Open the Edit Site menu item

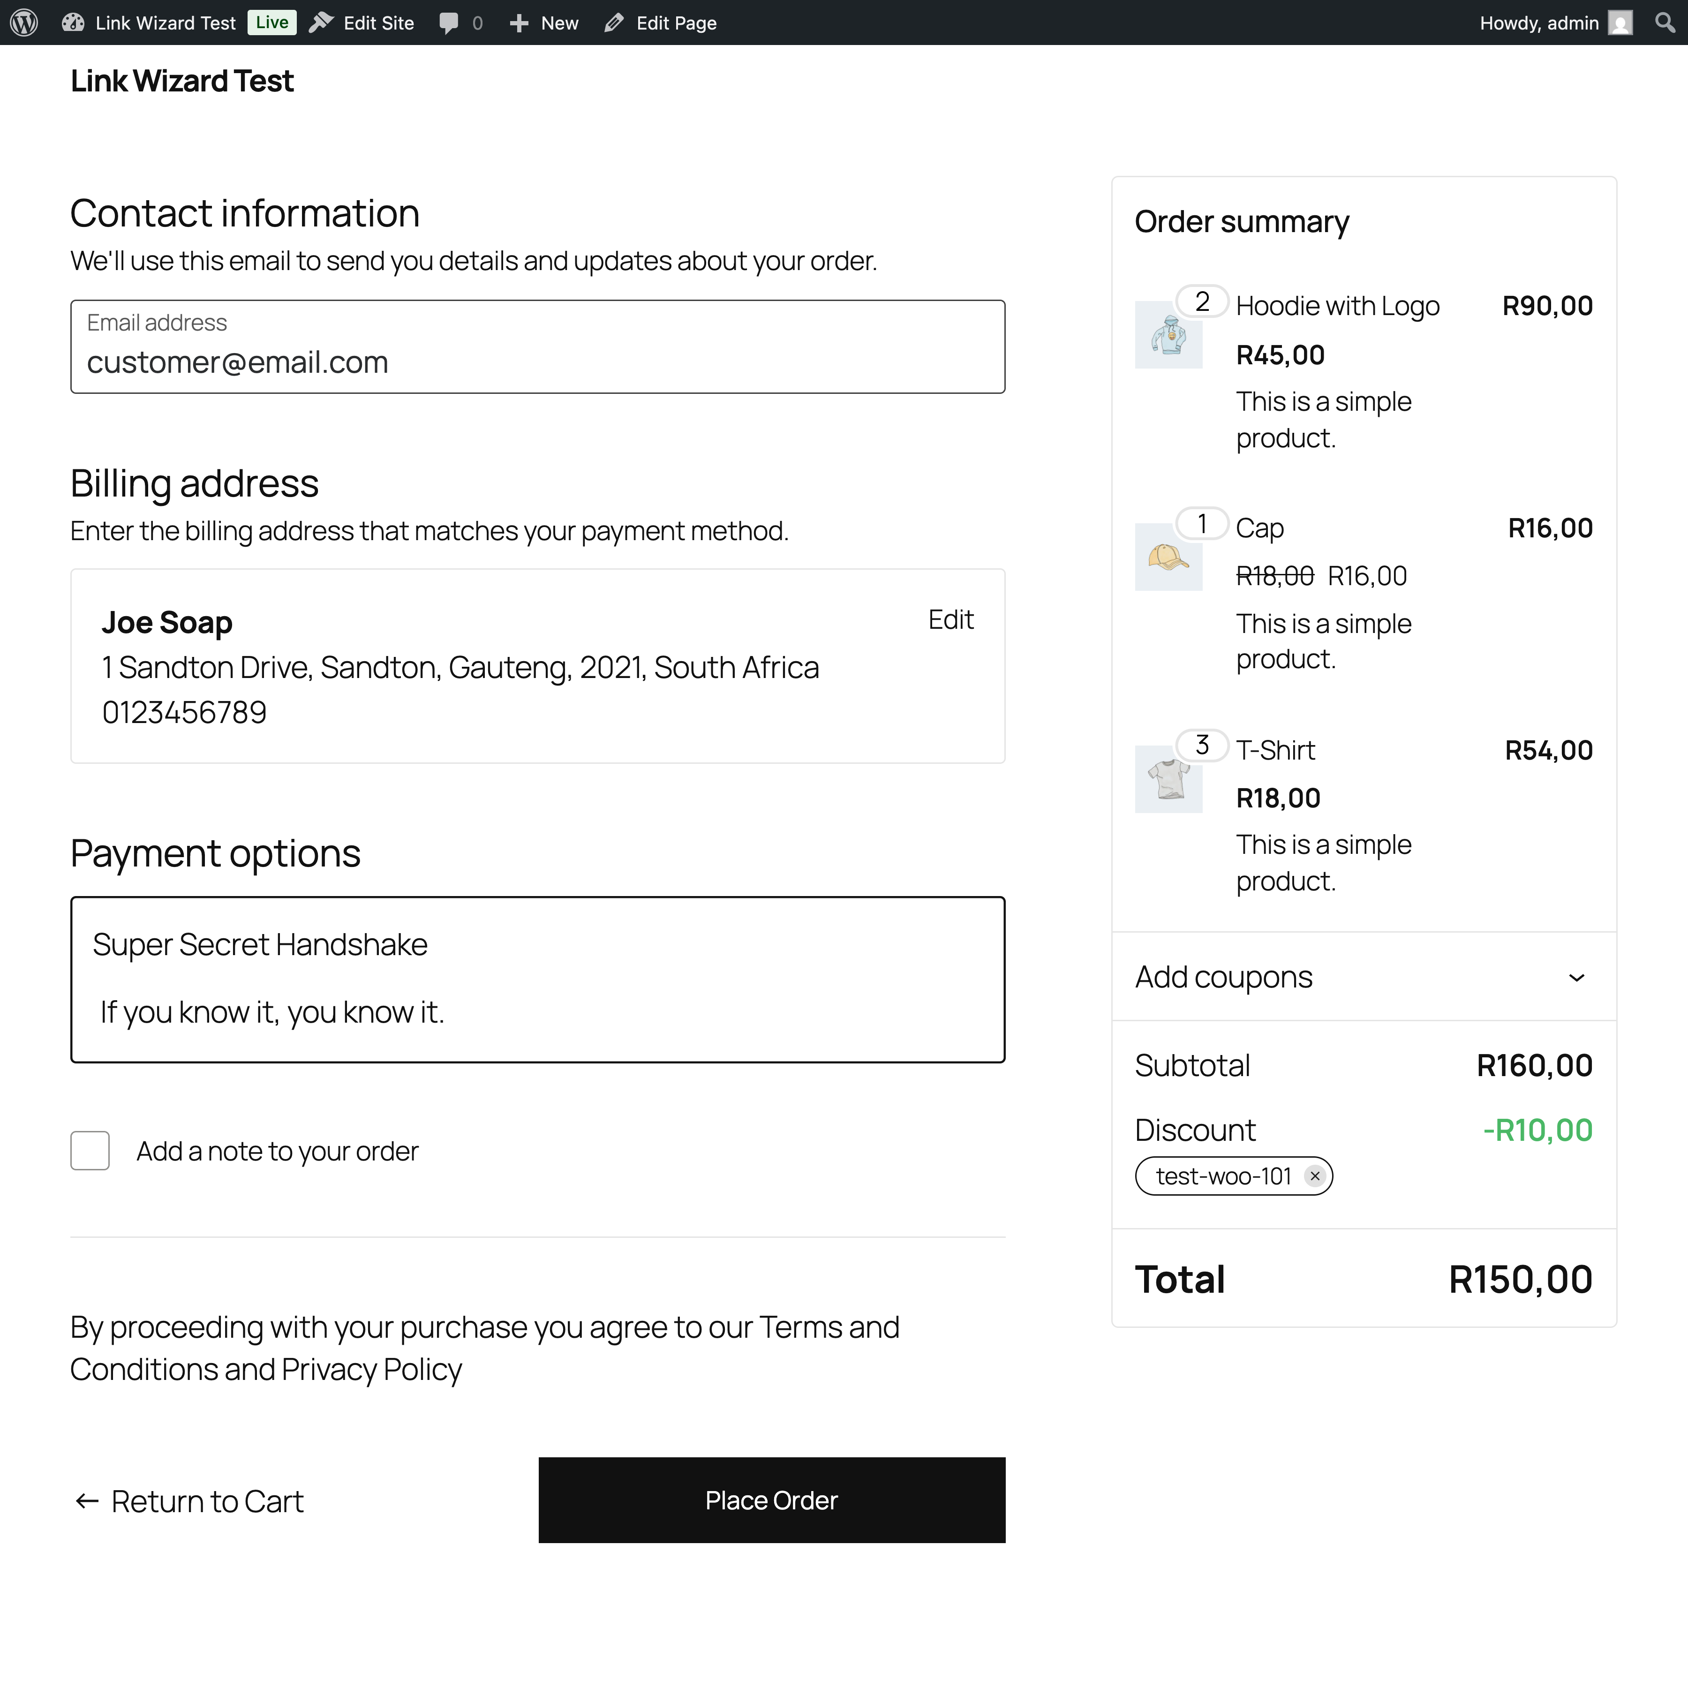pos(362,23)
